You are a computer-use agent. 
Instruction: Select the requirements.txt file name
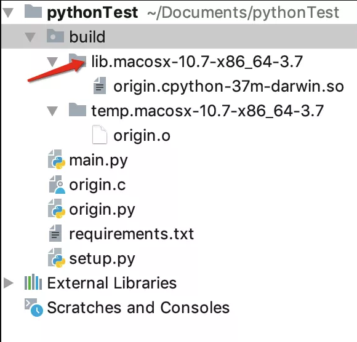point(131,234)
